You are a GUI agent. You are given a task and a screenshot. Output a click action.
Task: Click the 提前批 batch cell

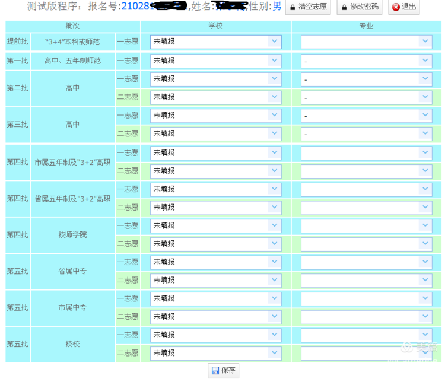(18, 42)
